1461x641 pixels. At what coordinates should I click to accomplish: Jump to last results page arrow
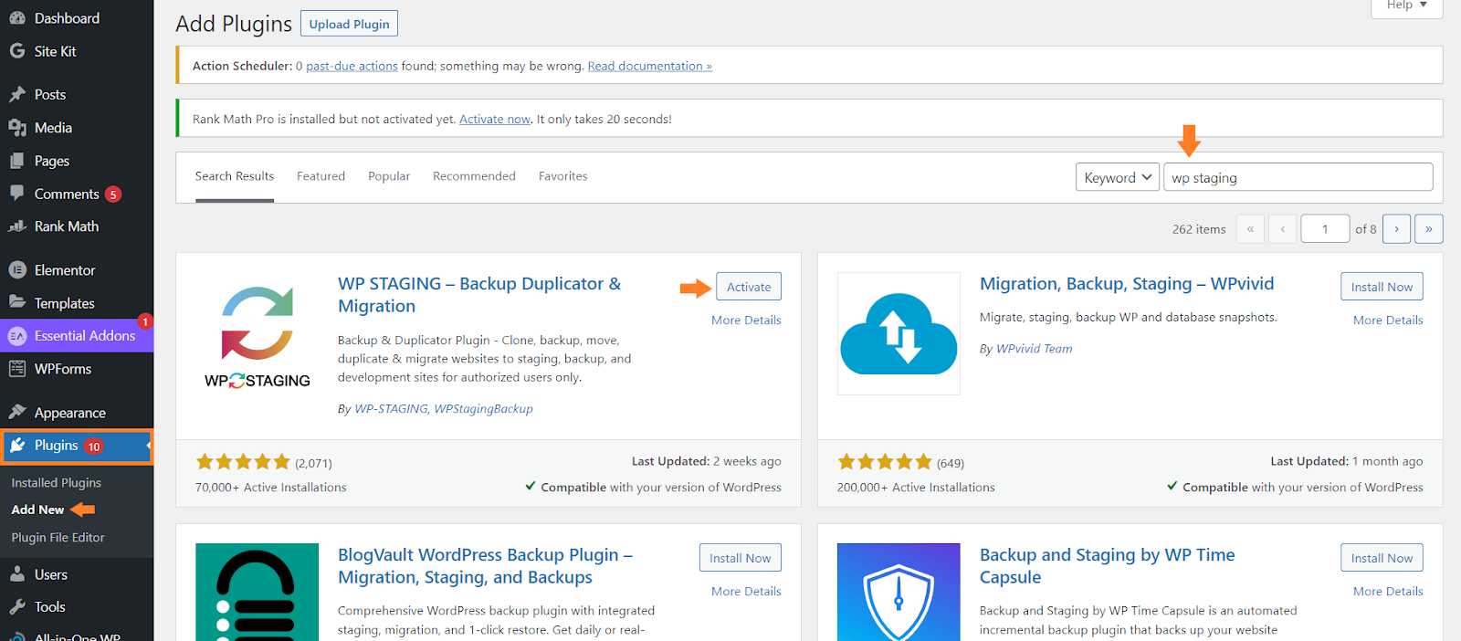[x=1429, y=229]
